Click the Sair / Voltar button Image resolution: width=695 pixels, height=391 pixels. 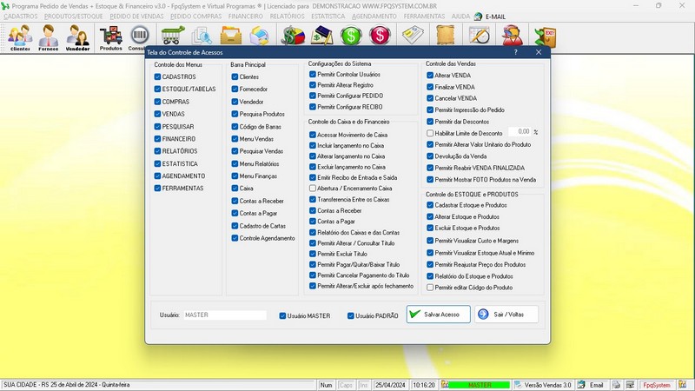tap(506, 315)
